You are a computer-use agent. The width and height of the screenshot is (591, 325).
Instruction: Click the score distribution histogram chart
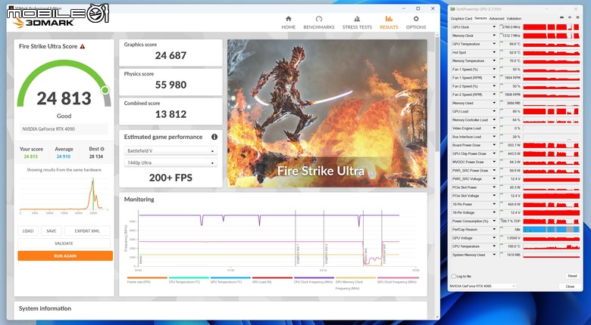pyautogui.click(x=64, y=195)
